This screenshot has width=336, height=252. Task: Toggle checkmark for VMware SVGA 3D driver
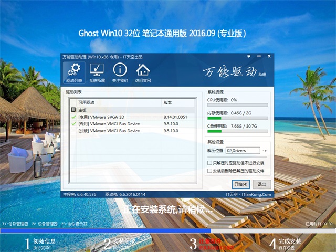point(73,117)
